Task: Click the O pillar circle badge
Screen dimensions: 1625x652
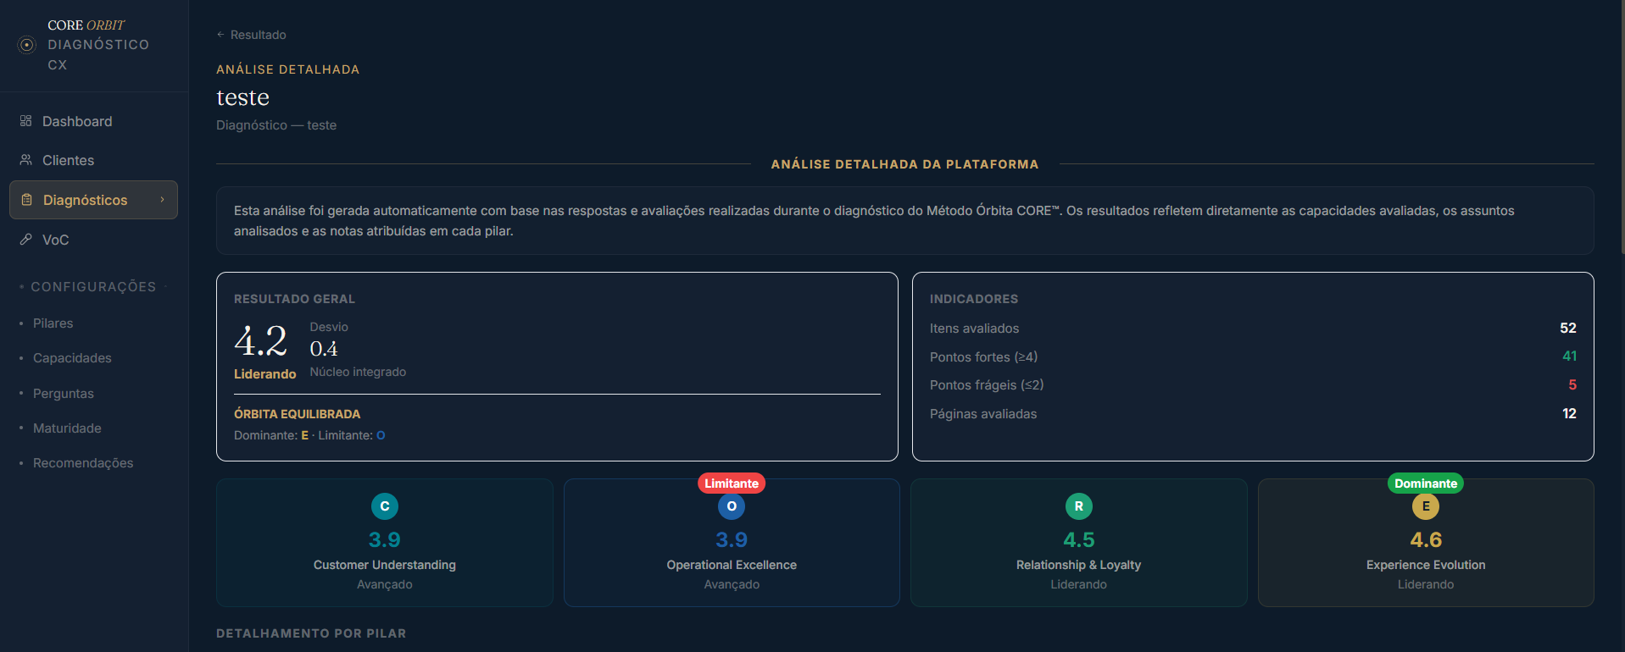Action: 732,506
